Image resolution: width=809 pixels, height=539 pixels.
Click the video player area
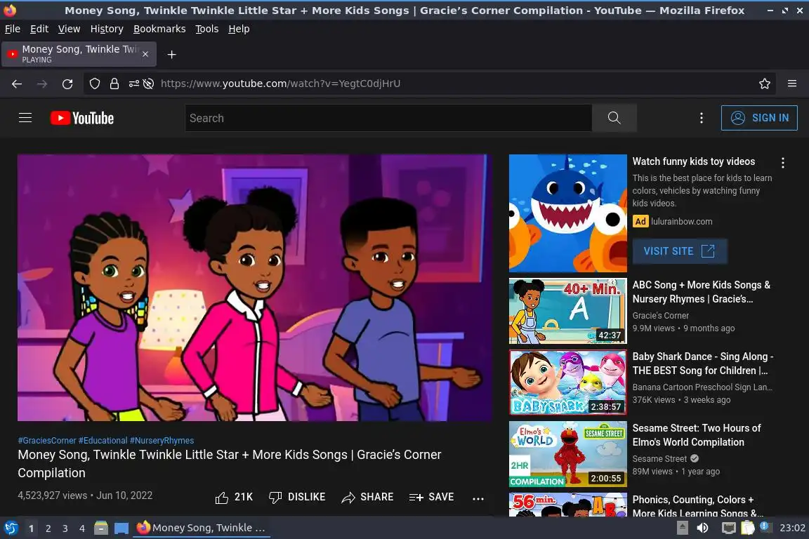(254, 288)
